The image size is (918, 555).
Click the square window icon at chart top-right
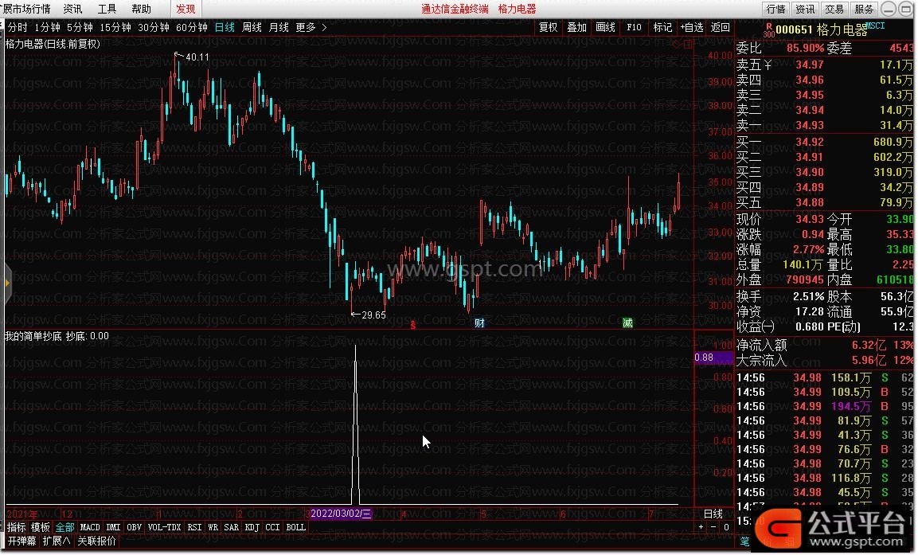click(688, 44)
